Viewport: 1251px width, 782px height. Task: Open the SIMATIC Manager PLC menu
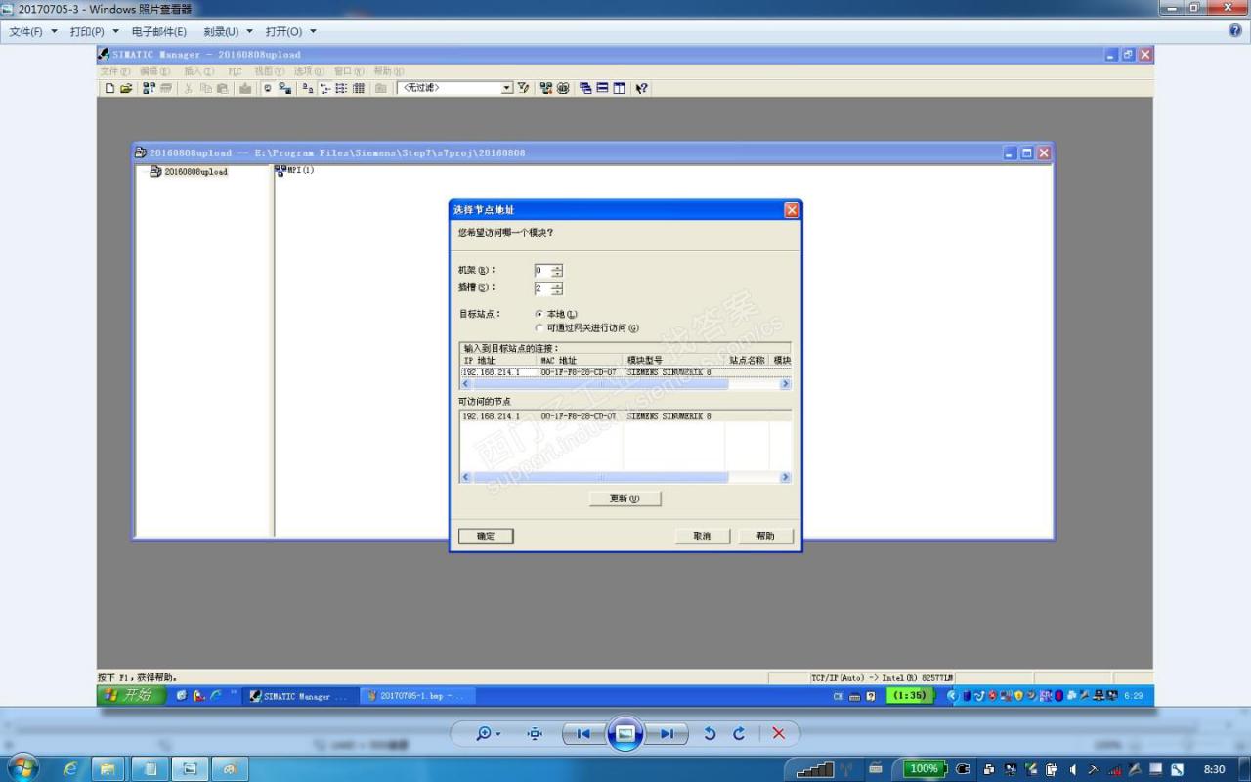[x=235, y=71]
